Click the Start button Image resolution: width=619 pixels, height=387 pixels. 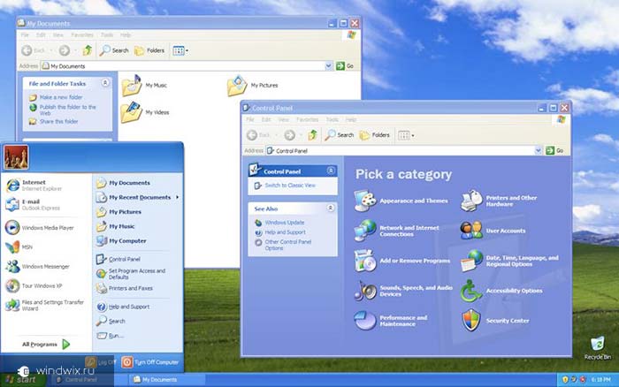point(22,380)
